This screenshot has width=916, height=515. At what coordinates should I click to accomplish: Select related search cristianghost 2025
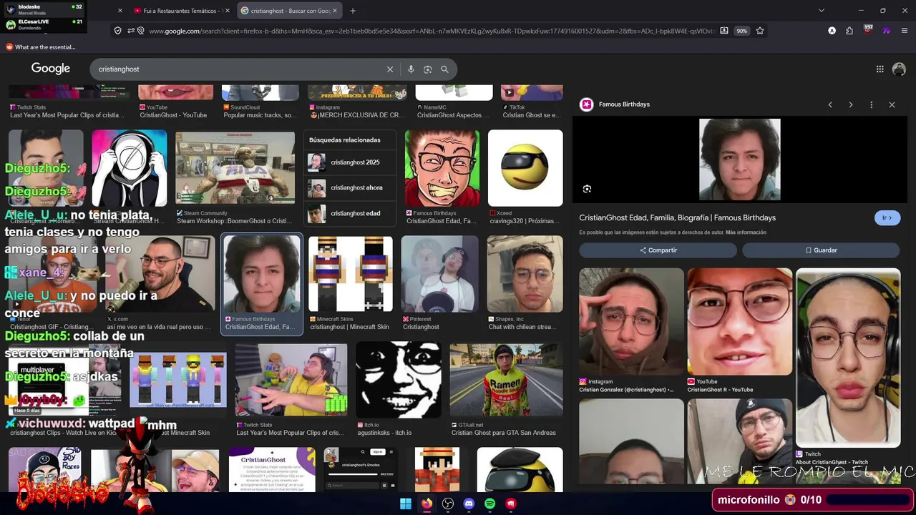click(x=349, y=162)
